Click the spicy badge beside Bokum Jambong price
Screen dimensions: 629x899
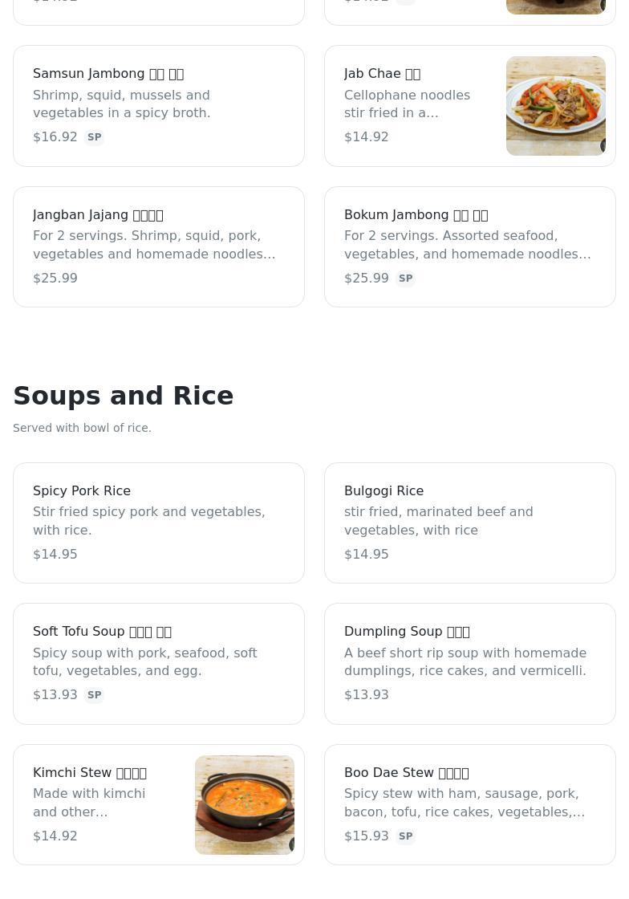(405, 279)
